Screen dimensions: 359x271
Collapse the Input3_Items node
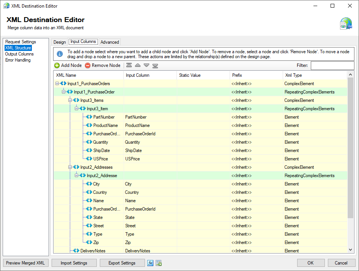coord(70,100)
